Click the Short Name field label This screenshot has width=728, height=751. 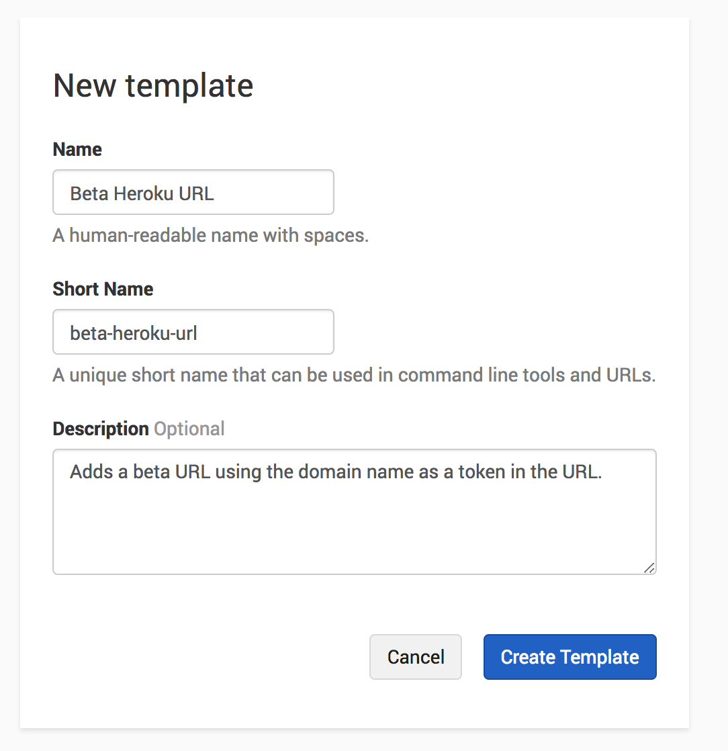103,289
